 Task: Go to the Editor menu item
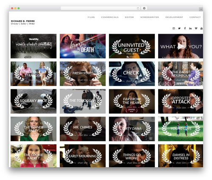click(129, 17)
